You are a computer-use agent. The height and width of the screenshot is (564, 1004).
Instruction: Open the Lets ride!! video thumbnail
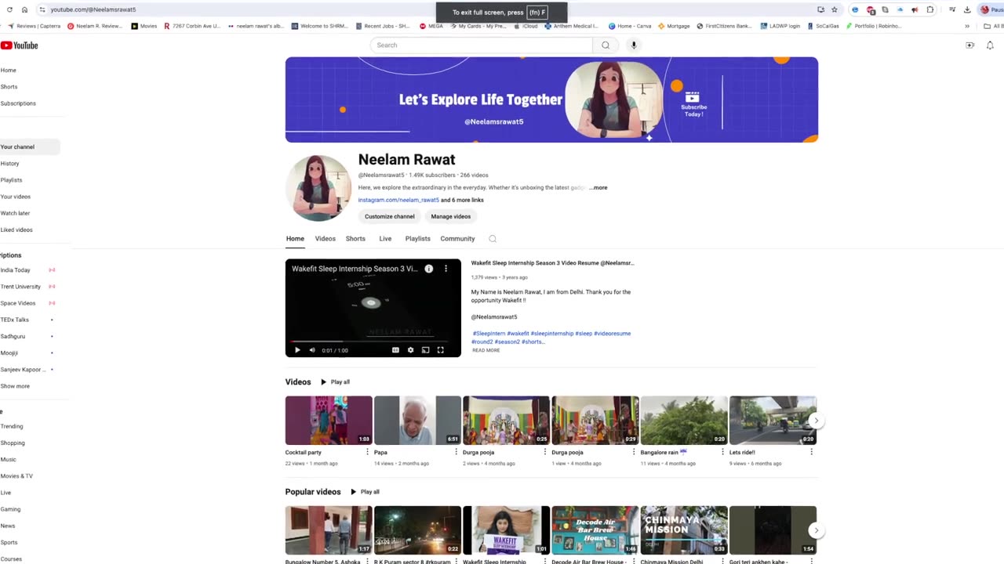coord(773,421)
